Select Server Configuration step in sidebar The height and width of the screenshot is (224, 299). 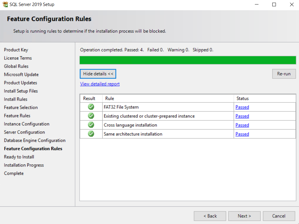coord(24,132)
